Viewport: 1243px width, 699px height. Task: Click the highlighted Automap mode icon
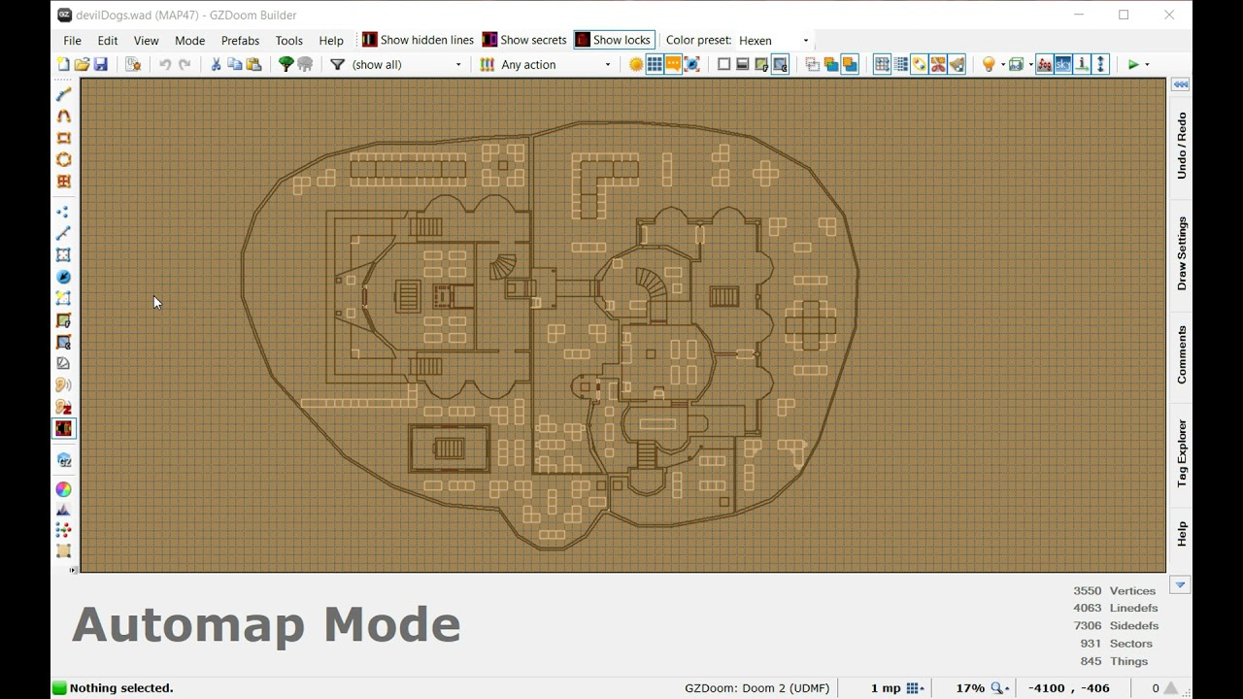[63, 428]
